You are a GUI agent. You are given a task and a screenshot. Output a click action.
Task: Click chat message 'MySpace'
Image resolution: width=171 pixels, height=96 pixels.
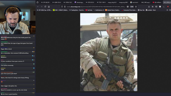click(x=3, y=57)
